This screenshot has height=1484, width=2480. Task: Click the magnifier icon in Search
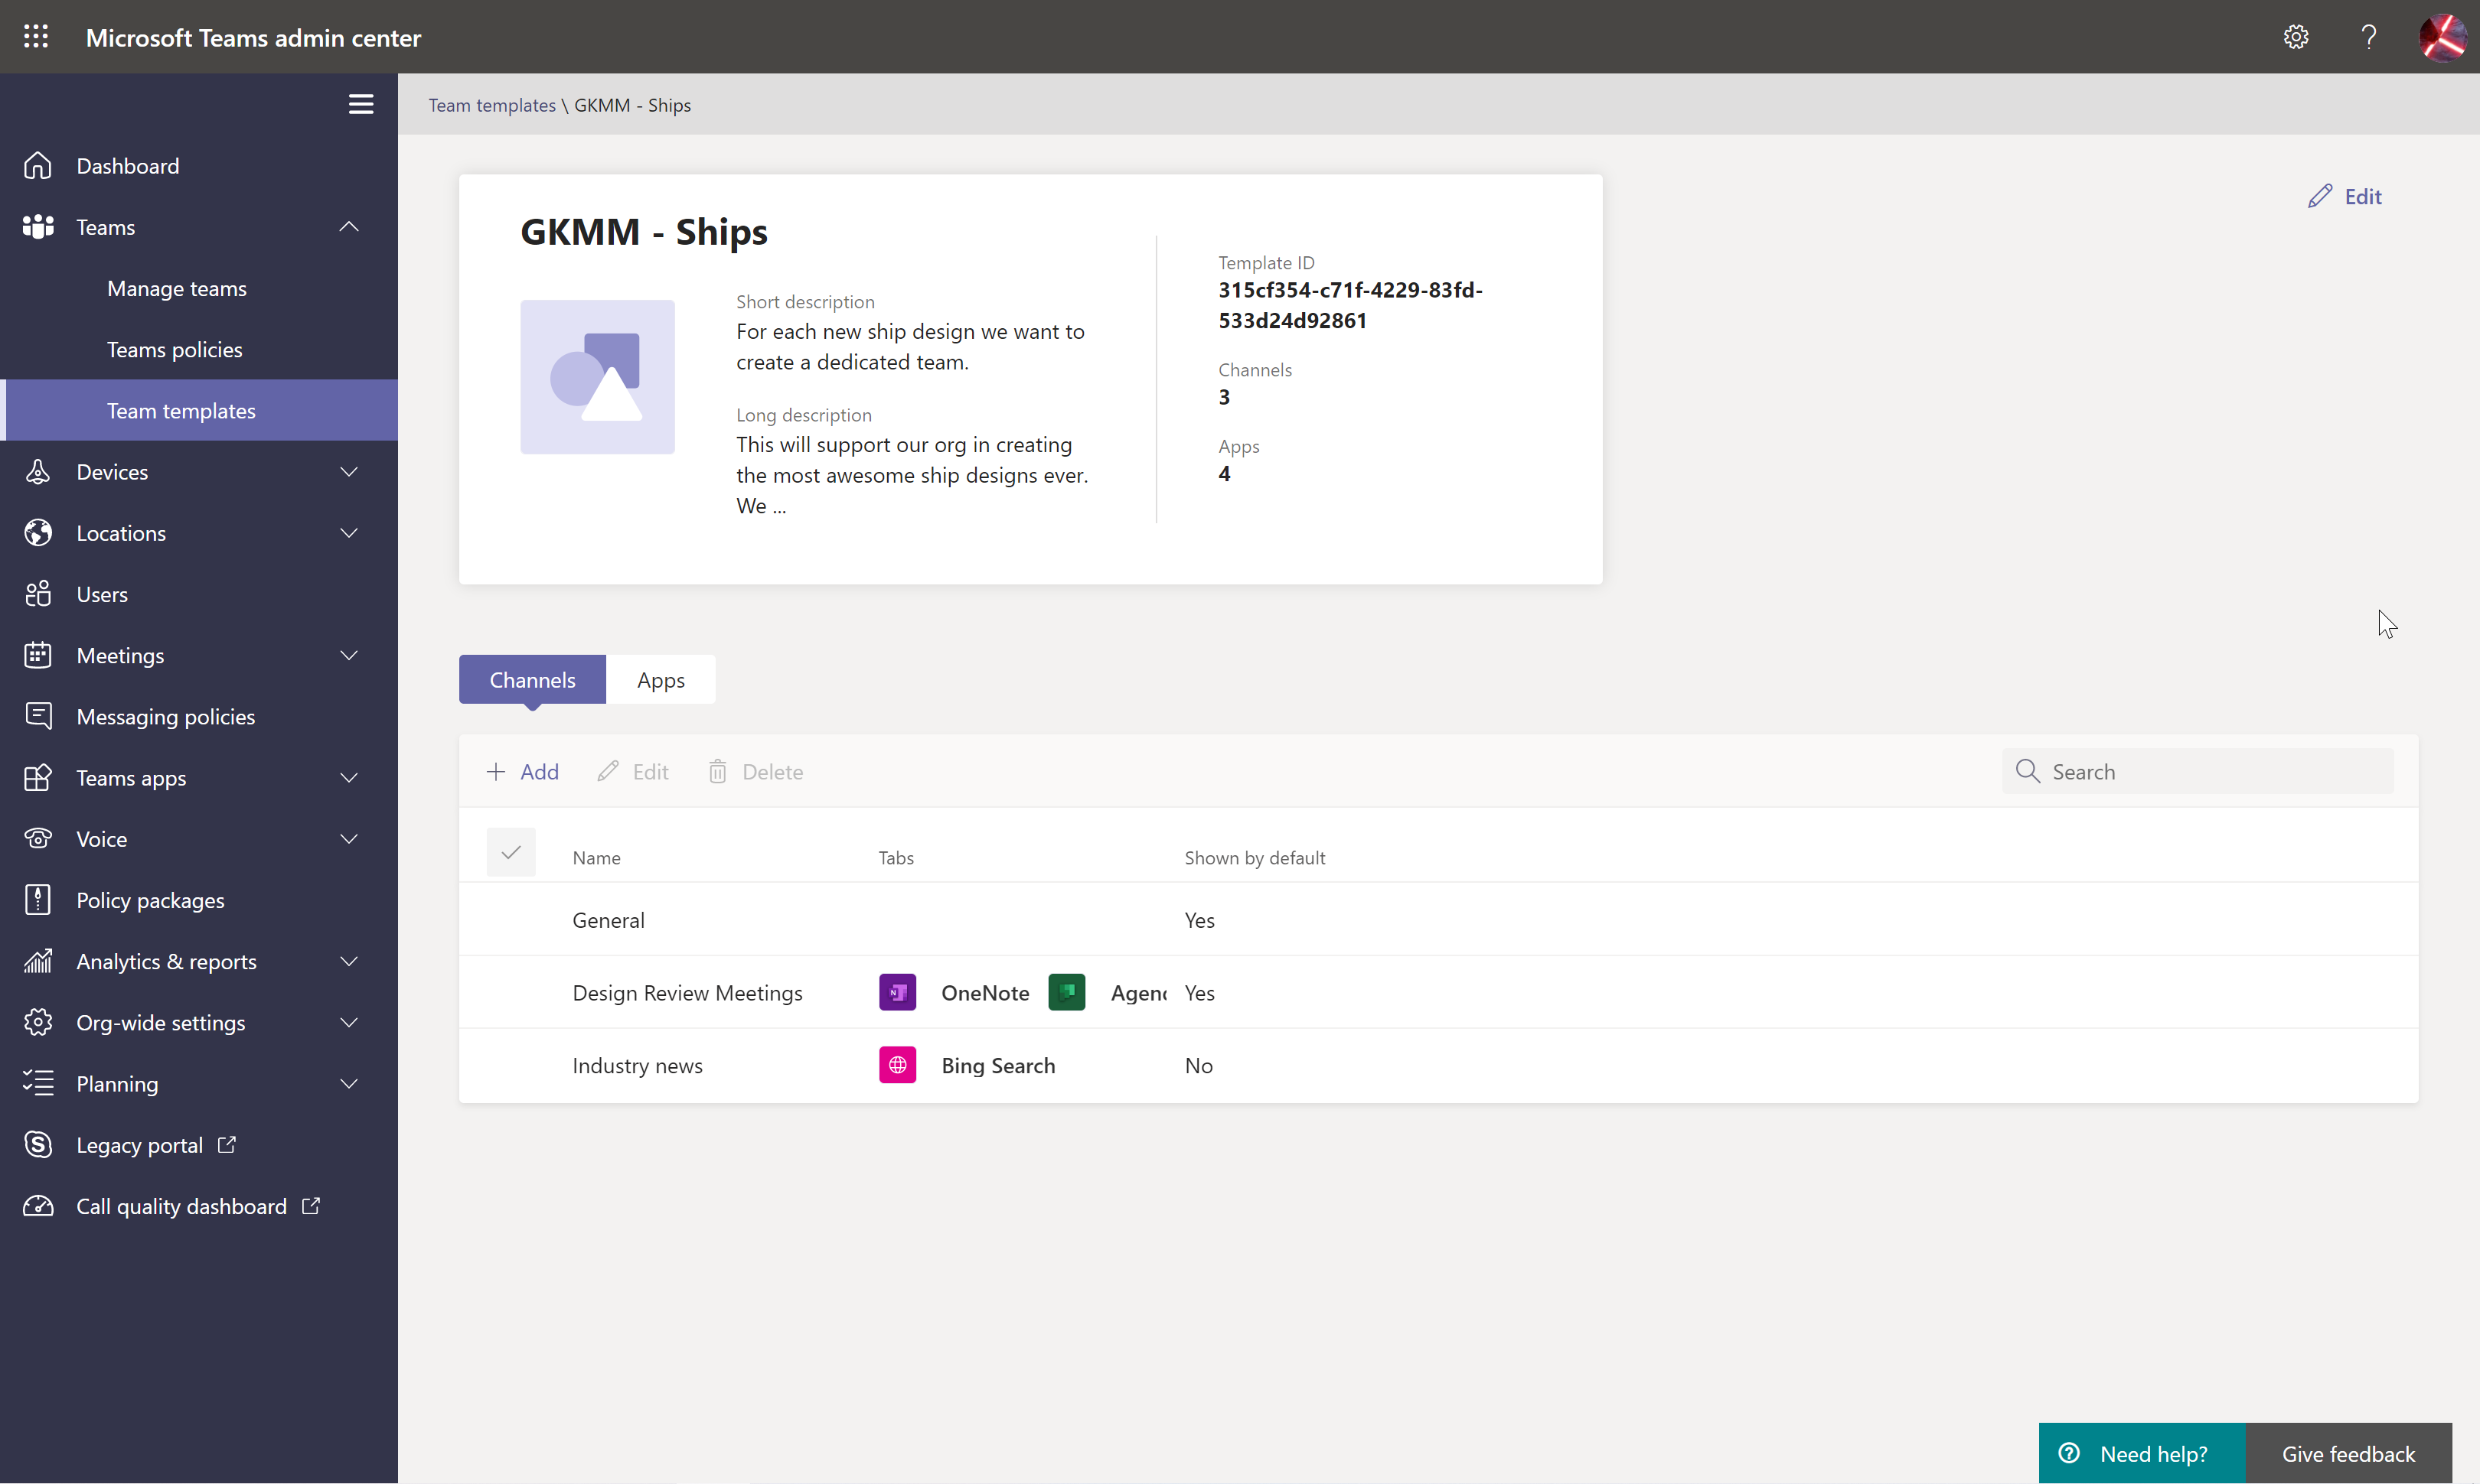(2028, 771)
